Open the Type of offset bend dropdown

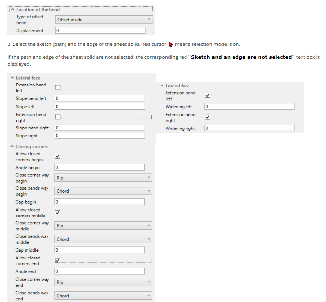click(x=104, y=20)
